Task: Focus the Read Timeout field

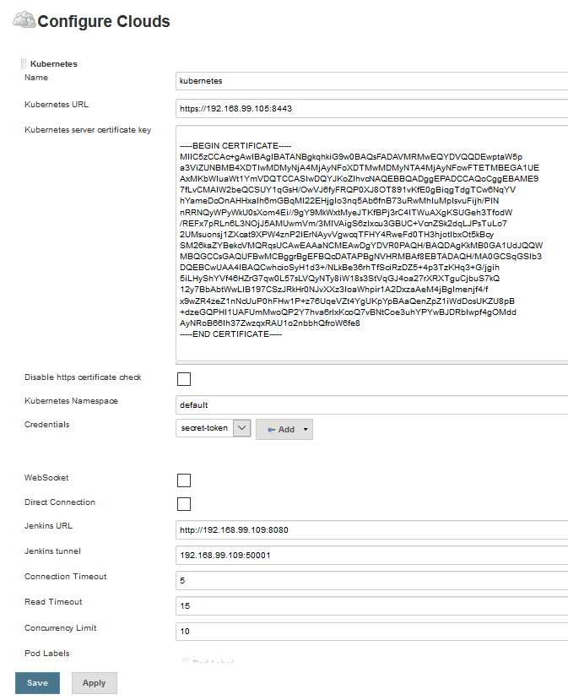Action: click(371, 605)
